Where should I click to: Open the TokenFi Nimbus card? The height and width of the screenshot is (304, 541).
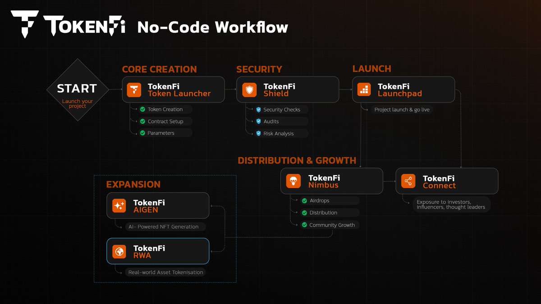(332, 181)
